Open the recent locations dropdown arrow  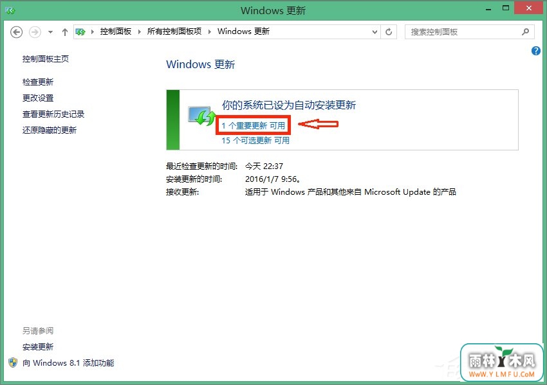click(51, 32)
